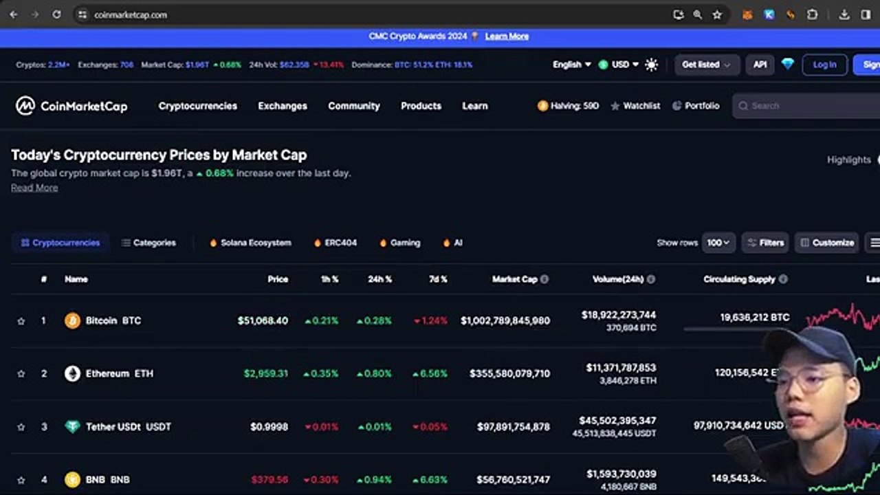Click the Tether USDt coin icon
880x495 pixels.
[x=72, y=426]
